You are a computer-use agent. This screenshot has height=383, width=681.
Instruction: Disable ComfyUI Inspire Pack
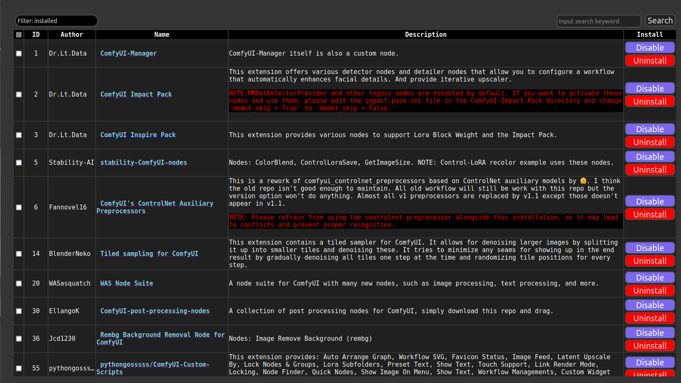tap(650, 129)
